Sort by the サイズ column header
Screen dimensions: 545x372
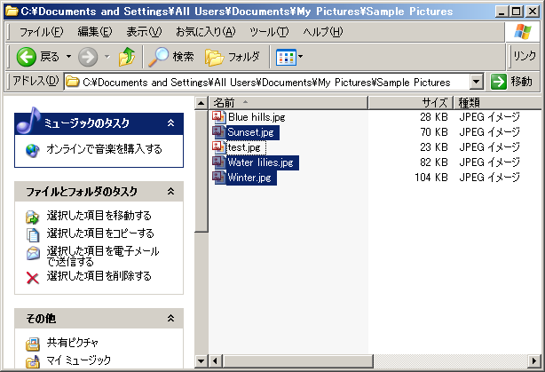[410, 103]
